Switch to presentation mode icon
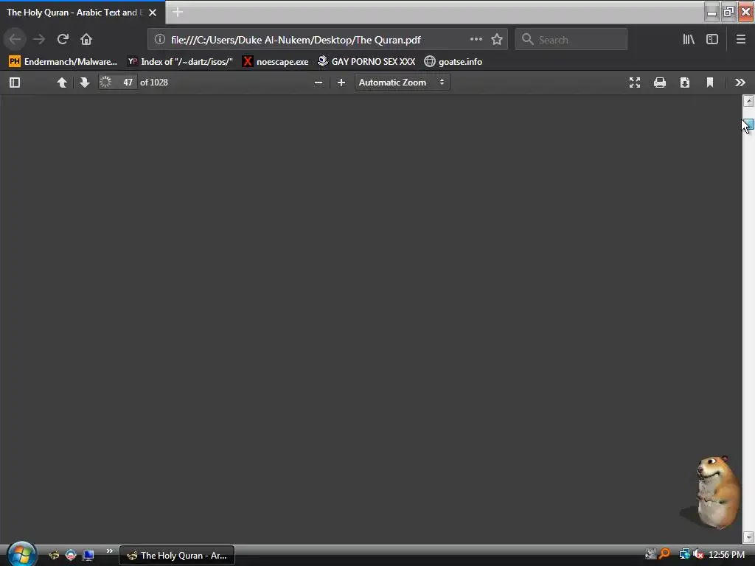This screenshot has height=566, width=755. [635, 83]
